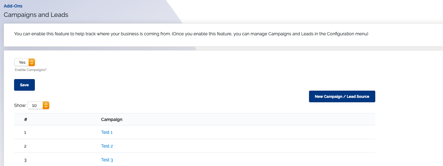This screenshot has height=166, width=443.
Task: Save the campaign settings
Action: click(24, 85)
